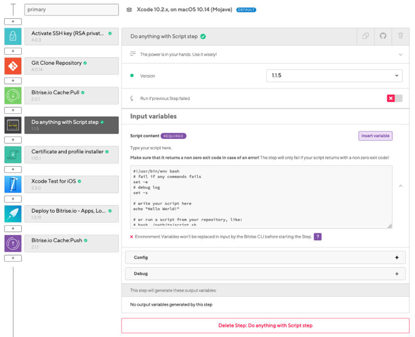Select the Bitrise.io Cache:Push step
415x337 pixels.
pyautogui.click(x=71, y=243)
